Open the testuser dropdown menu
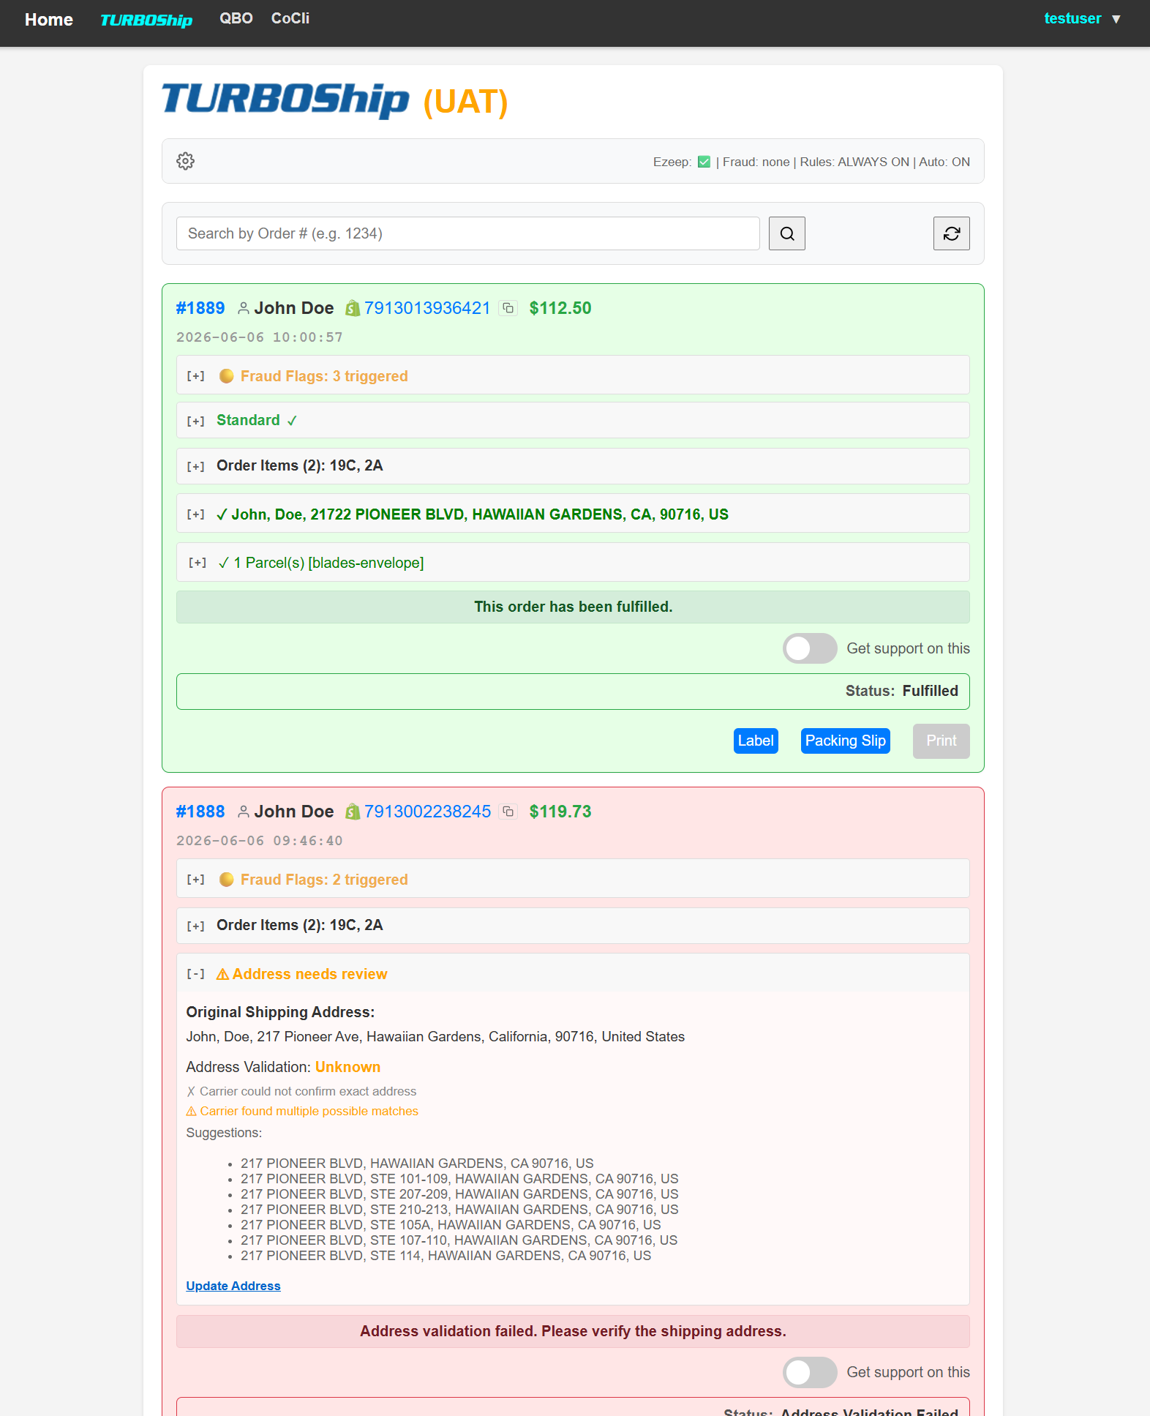 tap(1082, 19)
